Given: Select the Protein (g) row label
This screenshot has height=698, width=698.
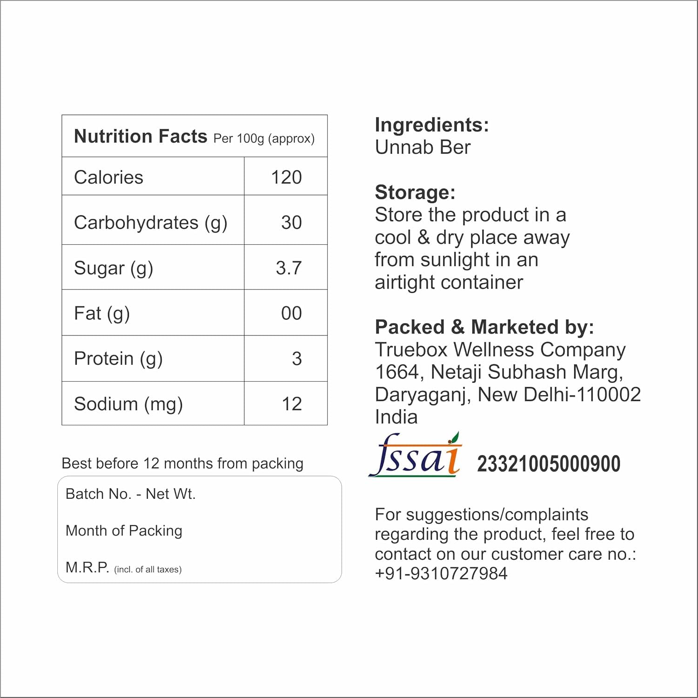Looking at the screenshot, I should tap(118, 358).
